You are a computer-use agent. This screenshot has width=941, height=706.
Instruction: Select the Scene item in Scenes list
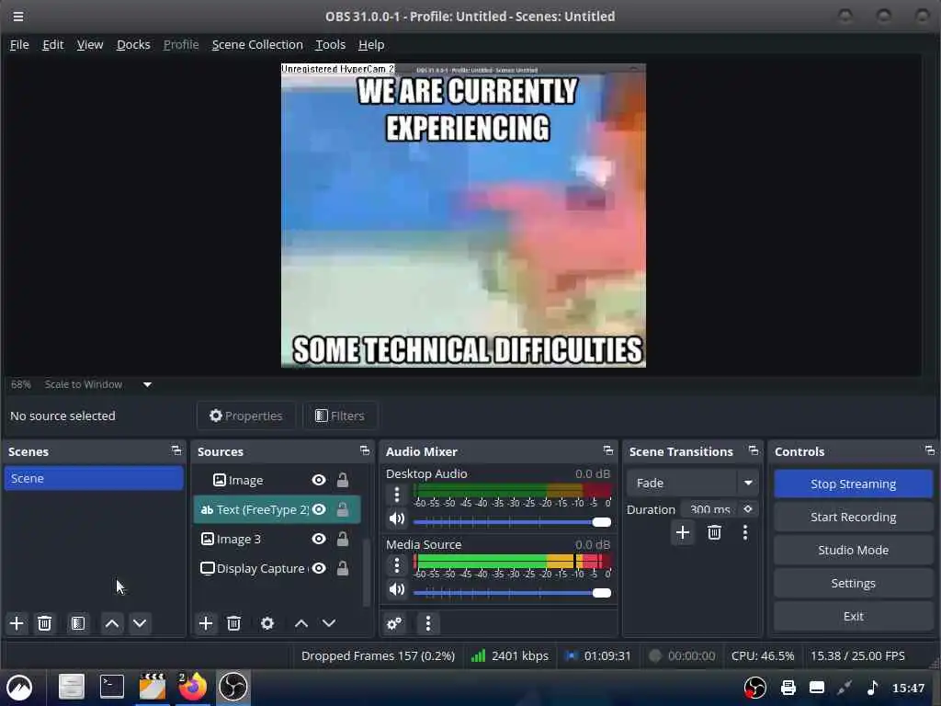94,478
